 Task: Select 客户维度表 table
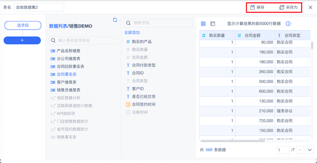66,82
